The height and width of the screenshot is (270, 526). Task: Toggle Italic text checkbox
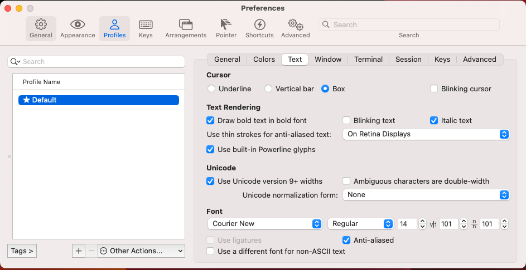pyautogui.click(x=434, y=120)
